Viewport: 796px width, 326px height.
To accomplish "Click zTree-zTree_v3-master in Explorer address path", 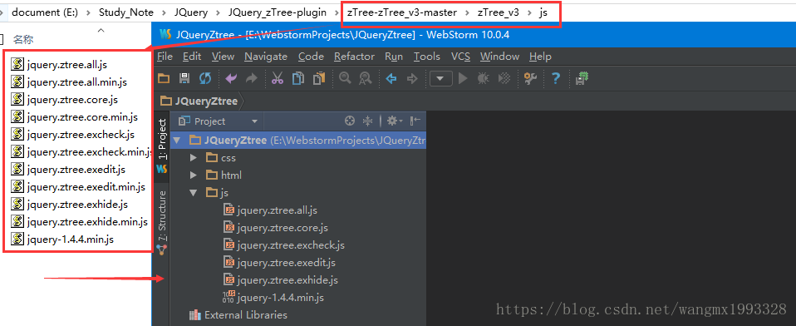I will pos(401,12).
